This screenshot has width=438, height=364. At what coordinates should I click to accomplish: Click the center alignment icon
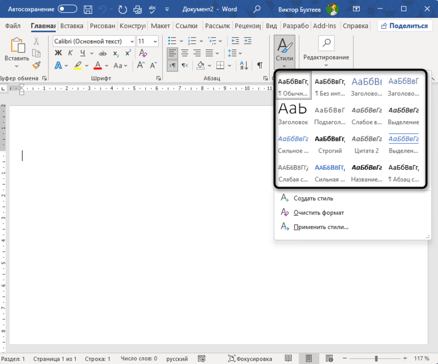coord(184,53)
